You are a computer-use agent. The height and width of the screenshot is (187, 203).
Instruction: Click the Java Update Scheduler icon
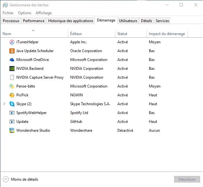(12, 51)
